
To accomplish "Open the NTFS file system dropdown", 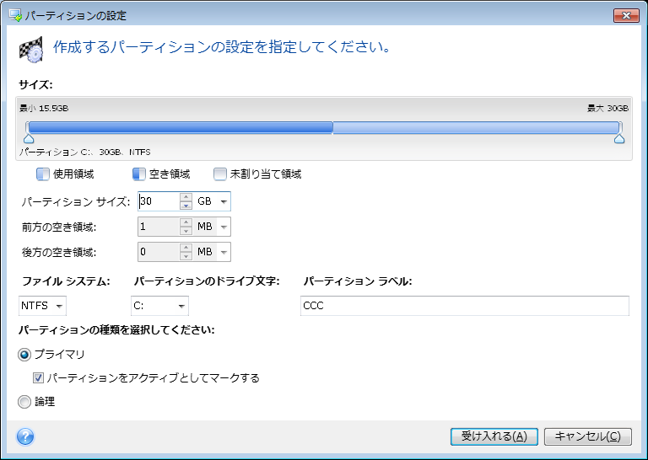I will (x=59, y=306).
